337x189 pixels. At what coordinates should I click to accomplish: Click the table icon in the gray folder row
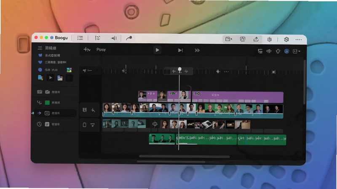click(x=40, y=92)
